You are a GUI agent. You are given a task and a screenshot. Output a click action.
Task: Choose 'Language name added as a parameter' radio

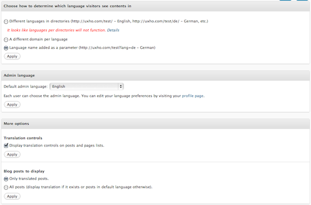click(x=6, y=48)
